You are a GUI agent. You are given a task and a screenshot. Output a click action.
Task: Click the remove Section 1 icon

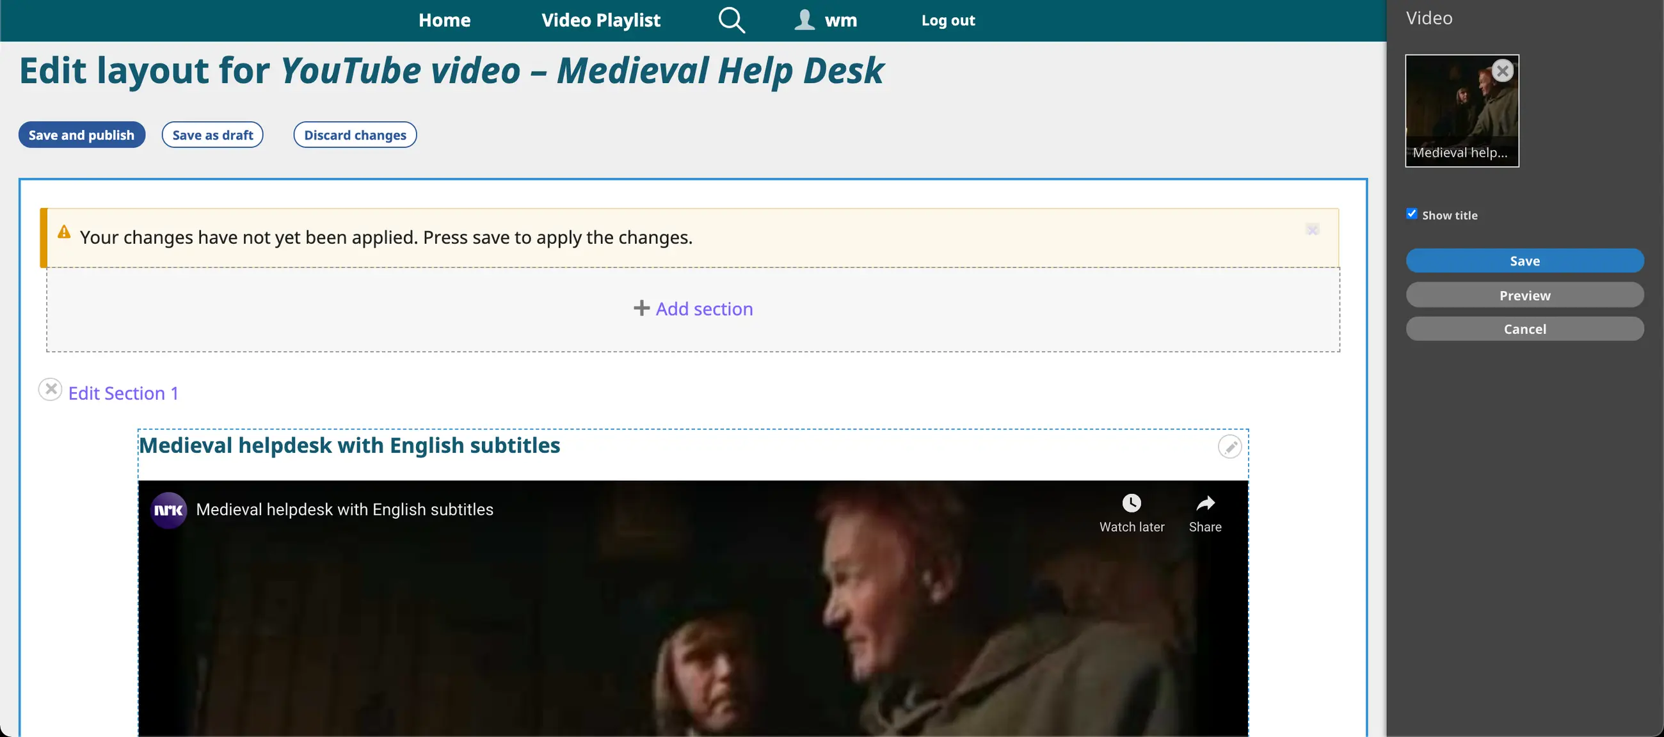pos(50,390)
